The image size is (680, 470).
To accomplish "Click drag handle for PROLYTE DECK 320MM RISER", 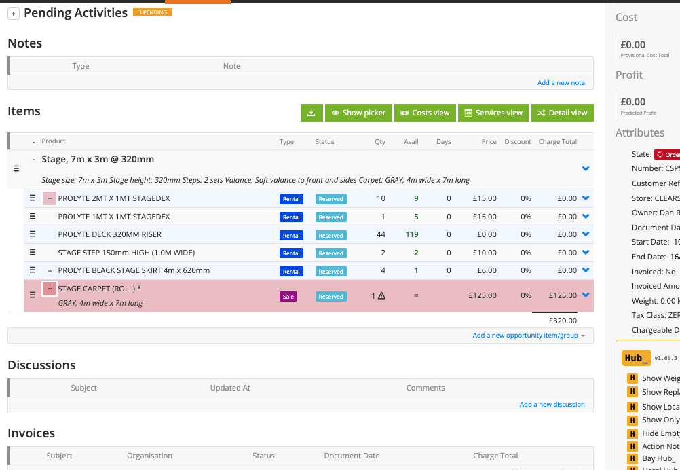I will point(32,234).
